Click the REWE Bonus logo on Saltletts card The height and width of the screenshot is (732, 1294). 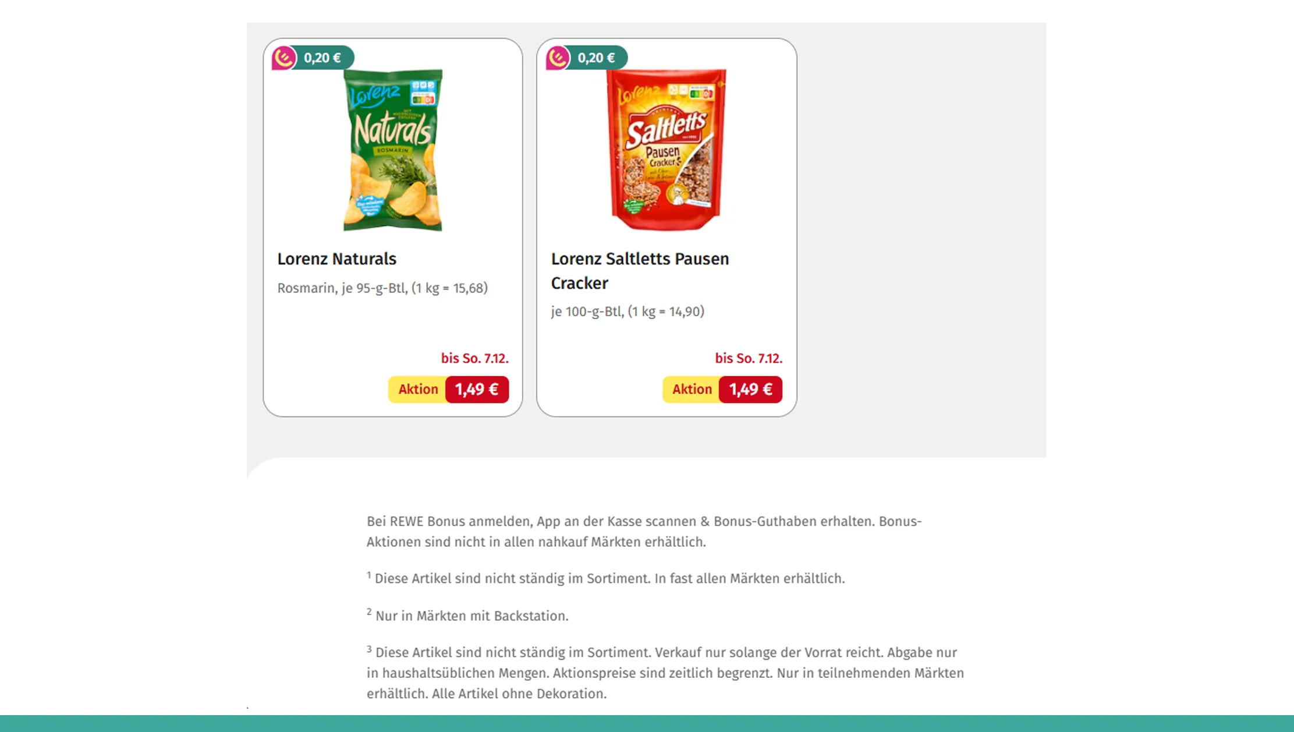click(557, 57)
